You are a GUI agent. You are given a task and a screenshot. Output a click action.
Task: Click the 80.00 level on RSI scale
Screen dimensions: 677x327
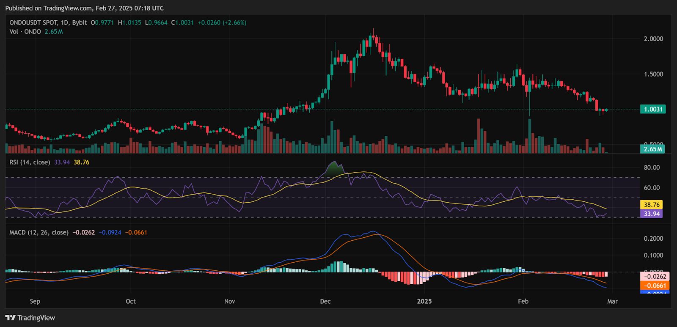click(652, 168)
